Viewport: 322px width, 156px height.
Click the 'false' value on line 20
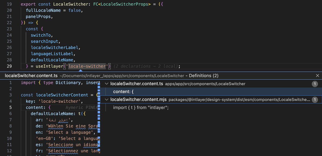(x=75, y=11)
